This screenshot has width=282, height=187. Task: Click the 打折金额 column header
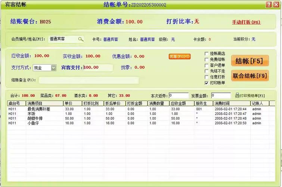click(136, 103)
